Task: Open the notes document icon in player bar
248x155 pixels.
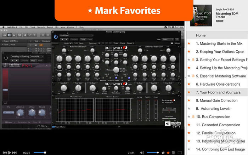Action: (174, 153)
